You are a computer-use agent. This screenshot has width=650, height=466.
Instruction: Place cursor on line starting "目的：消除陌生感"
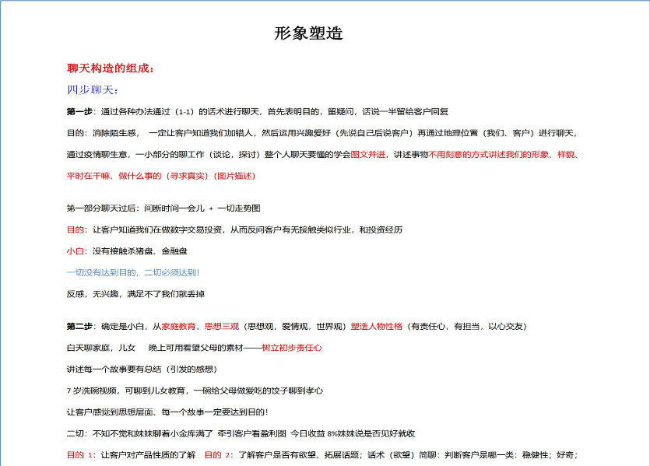click(321, 133)
